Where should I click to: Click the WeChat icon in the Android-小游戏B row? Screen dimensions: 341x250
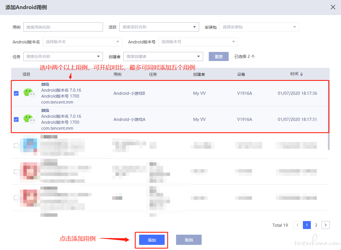[x=29, y=93]
